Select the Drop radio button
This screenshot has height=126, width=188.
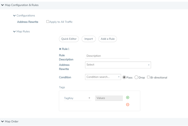click(136, 77)
